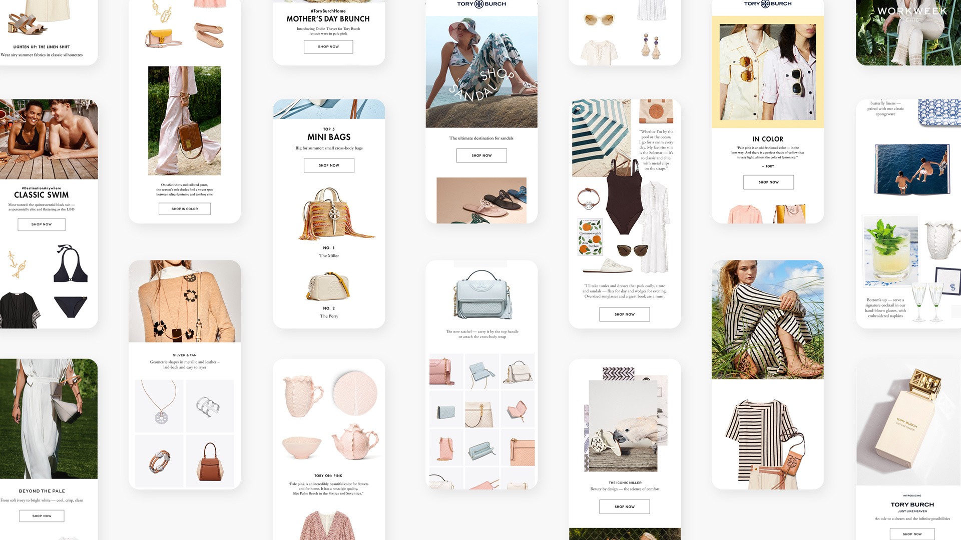
Task: Click Shop Now under Mini Bags
Action: point(329,165)
